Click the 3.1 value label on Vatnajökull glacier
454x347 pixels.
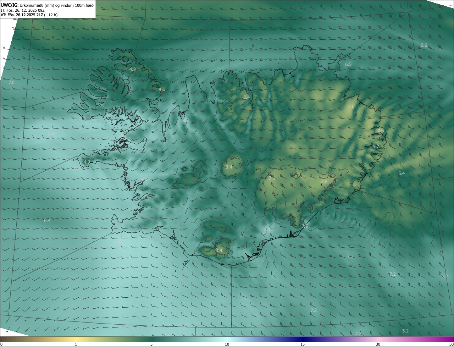point(272,178)
